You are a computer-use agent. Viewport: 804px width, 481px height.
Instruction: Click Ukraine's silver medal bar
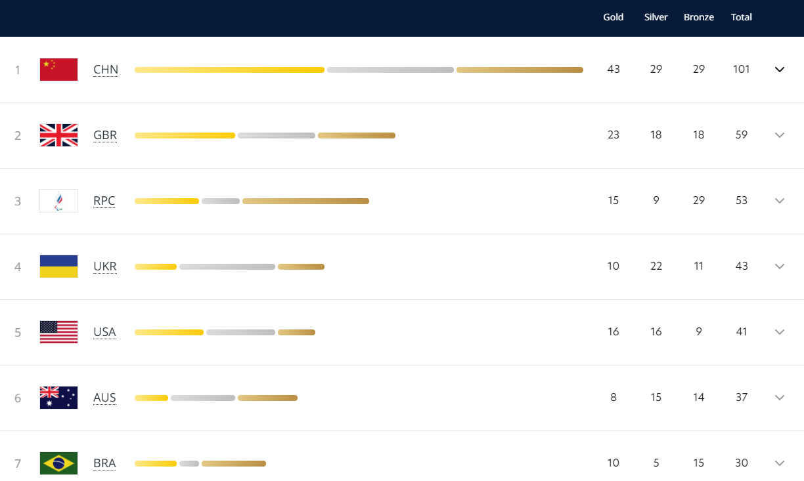[227, 266]
